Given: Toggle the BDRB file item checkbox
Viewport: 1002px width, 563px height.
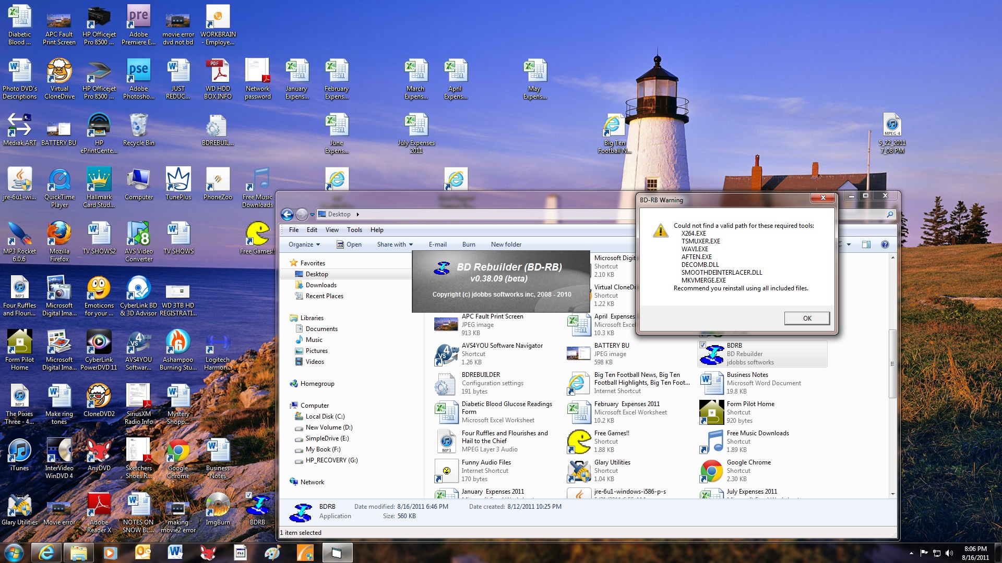Looking at the screenshot, I should click(x=702, y=345).
